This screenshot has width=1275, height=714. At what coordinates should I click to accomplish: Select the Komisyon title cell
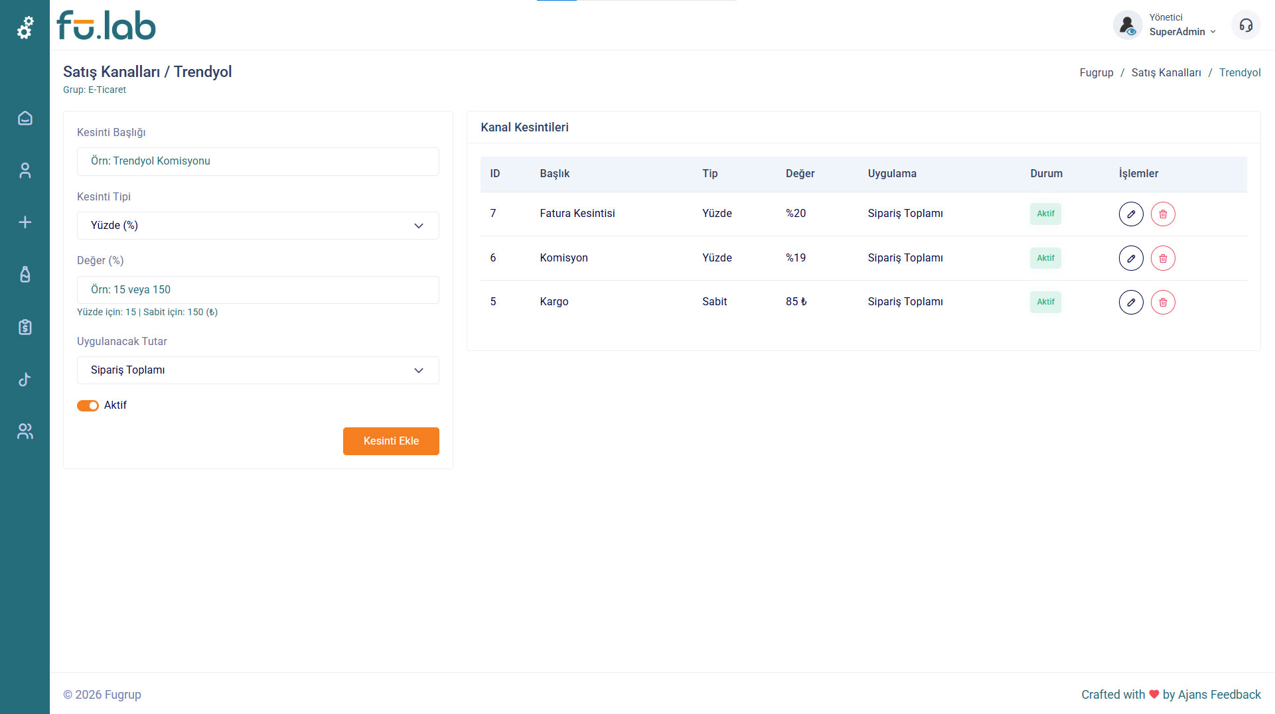(x=564, y=258)
